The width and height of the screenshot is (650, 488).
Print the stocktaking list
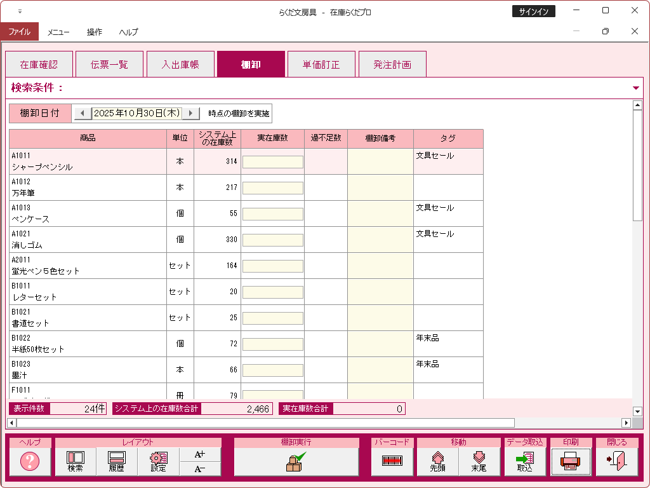coord(571,462)
